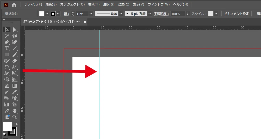The width and height of the screenshot is (261, 139).
Task: Open the オブジェクト(O) menu
Action: (72, 4)
